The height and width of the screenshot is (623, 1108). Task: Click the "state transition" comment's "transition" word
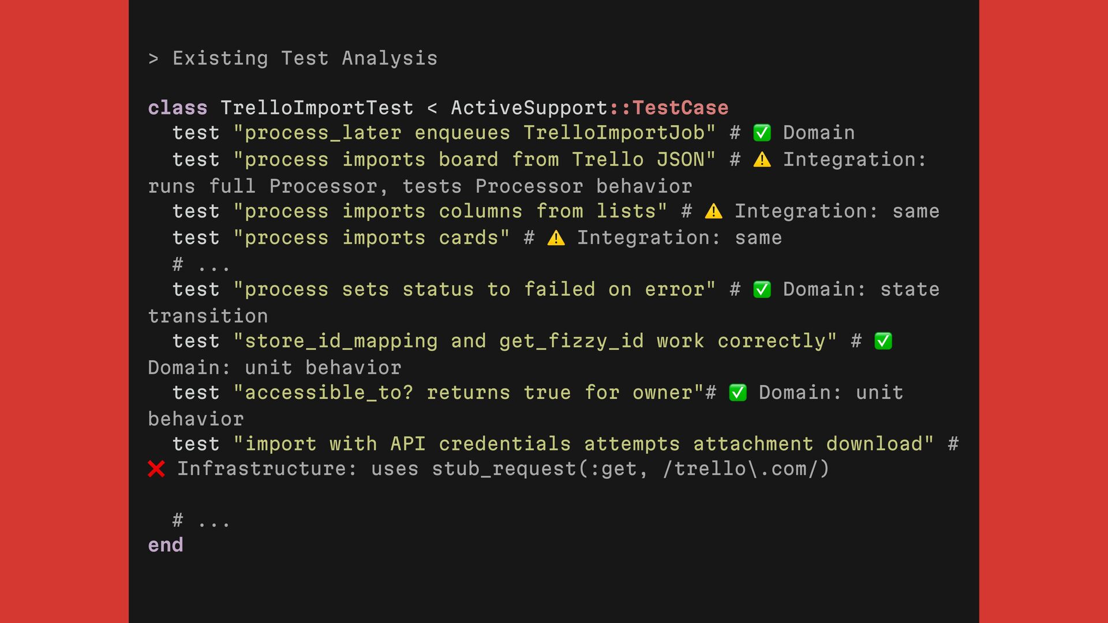tap(208, 316)
